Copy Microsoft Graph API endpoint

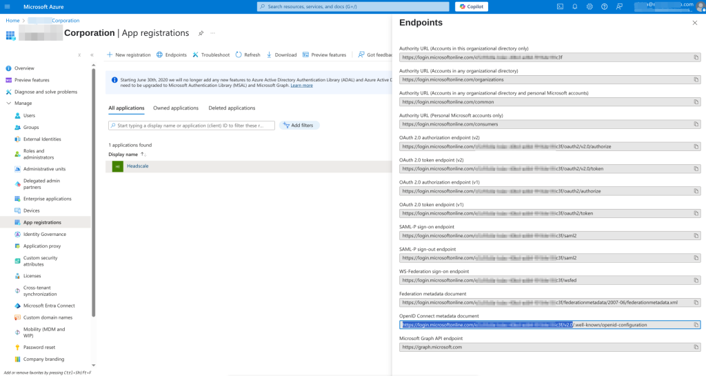[x=696, y=347]
